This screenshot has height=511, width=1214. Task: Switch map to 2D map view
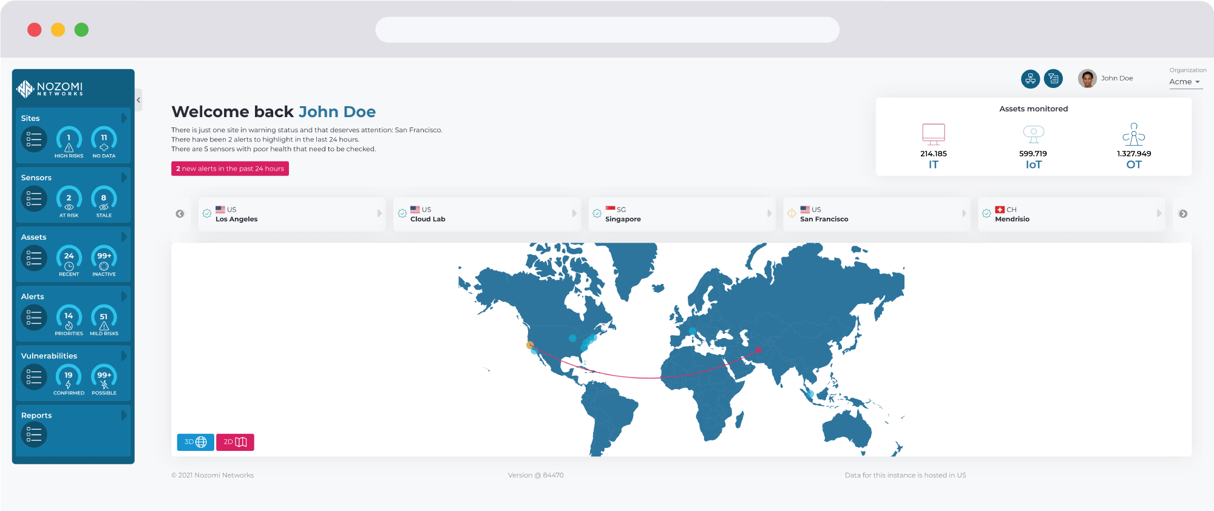pyautogui.click(x=235, y=442)
